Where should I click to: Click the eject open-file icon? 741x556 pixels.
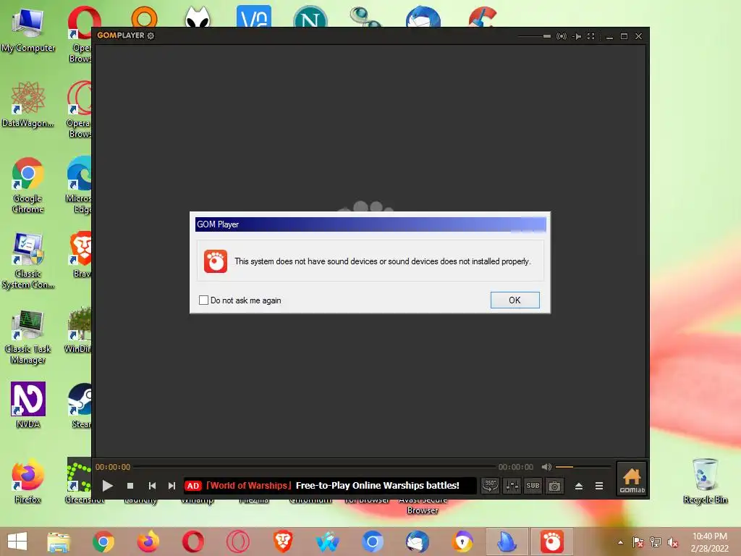[x=578, y=486]
